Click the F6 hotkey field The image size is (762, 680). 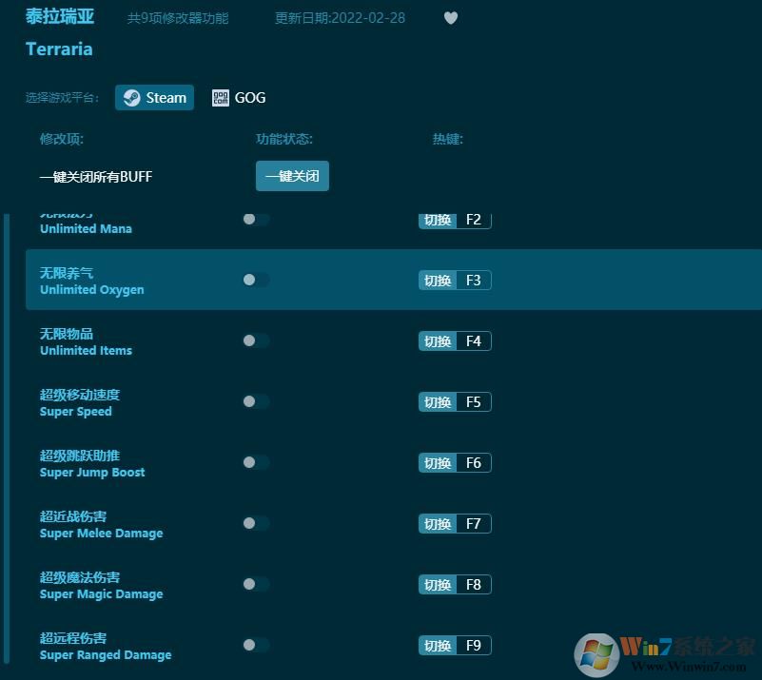click(474, 463)
